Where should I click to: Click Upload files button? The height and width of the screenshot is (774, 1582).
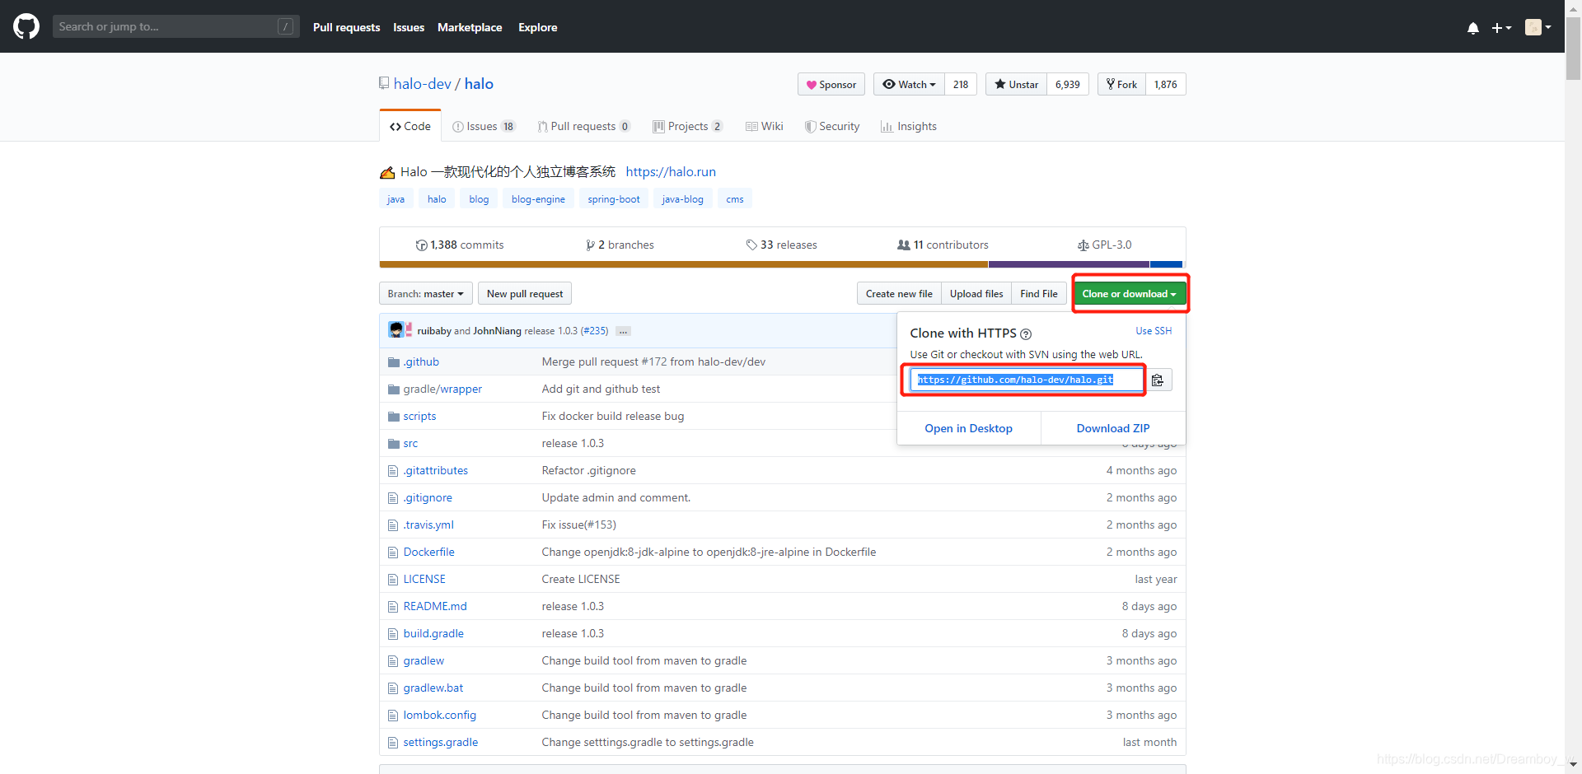[976, 293]
